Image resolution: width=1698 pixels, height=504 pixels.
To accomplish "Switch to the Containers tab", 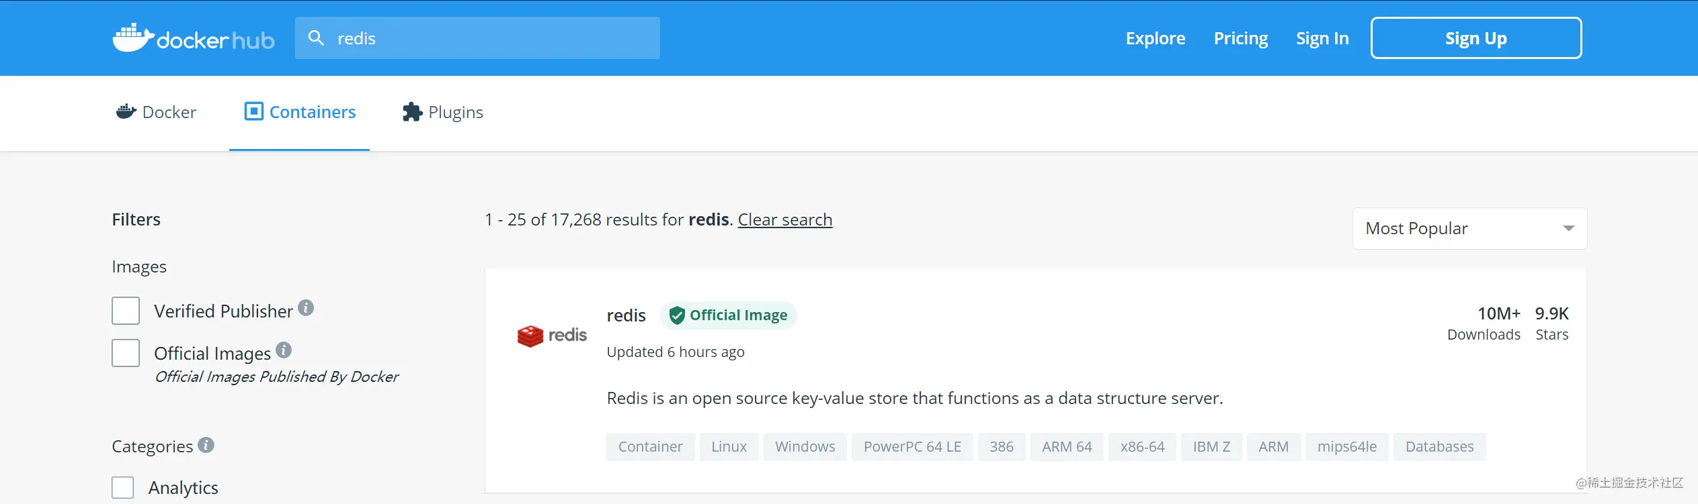I will tap(300, 112).
